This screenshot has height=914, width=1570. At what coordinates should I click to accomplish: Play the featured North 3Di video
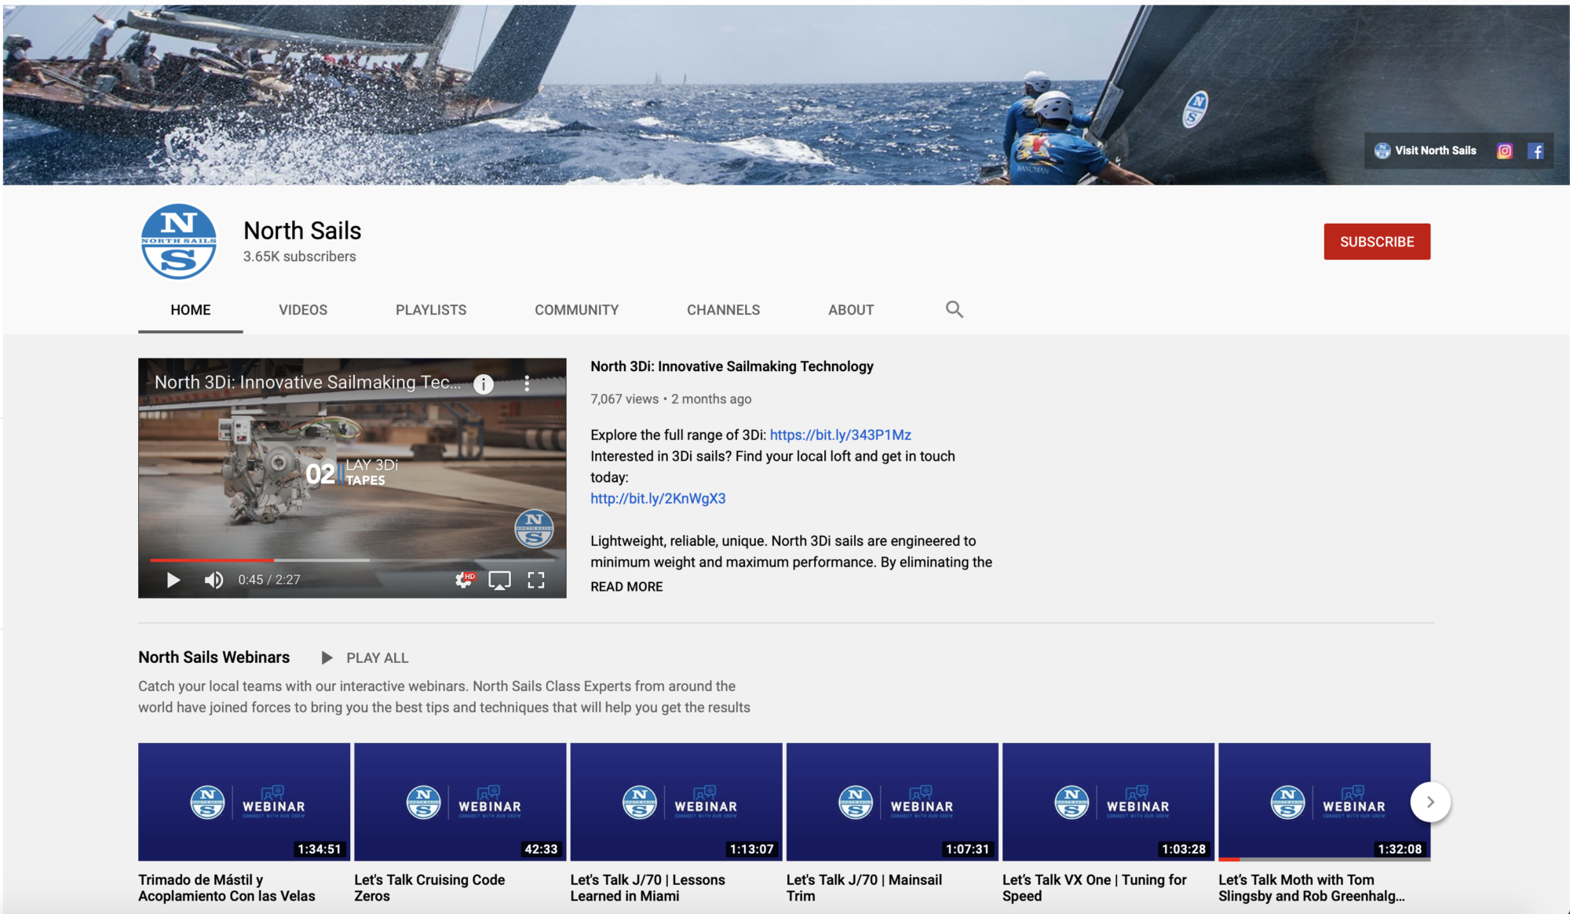click(x=173, y=580)
